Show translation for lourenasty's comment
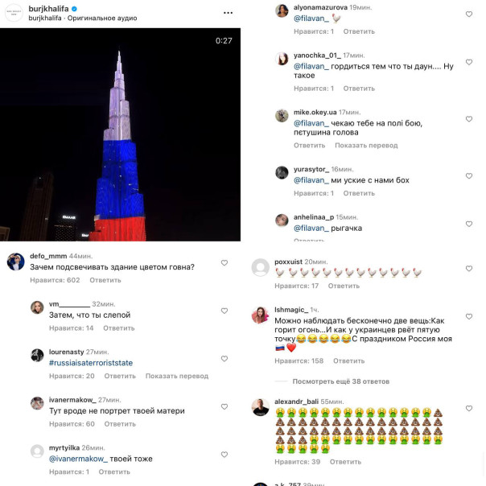The height and width of the screenshot is (486, 486). click(x=177, y=376)
